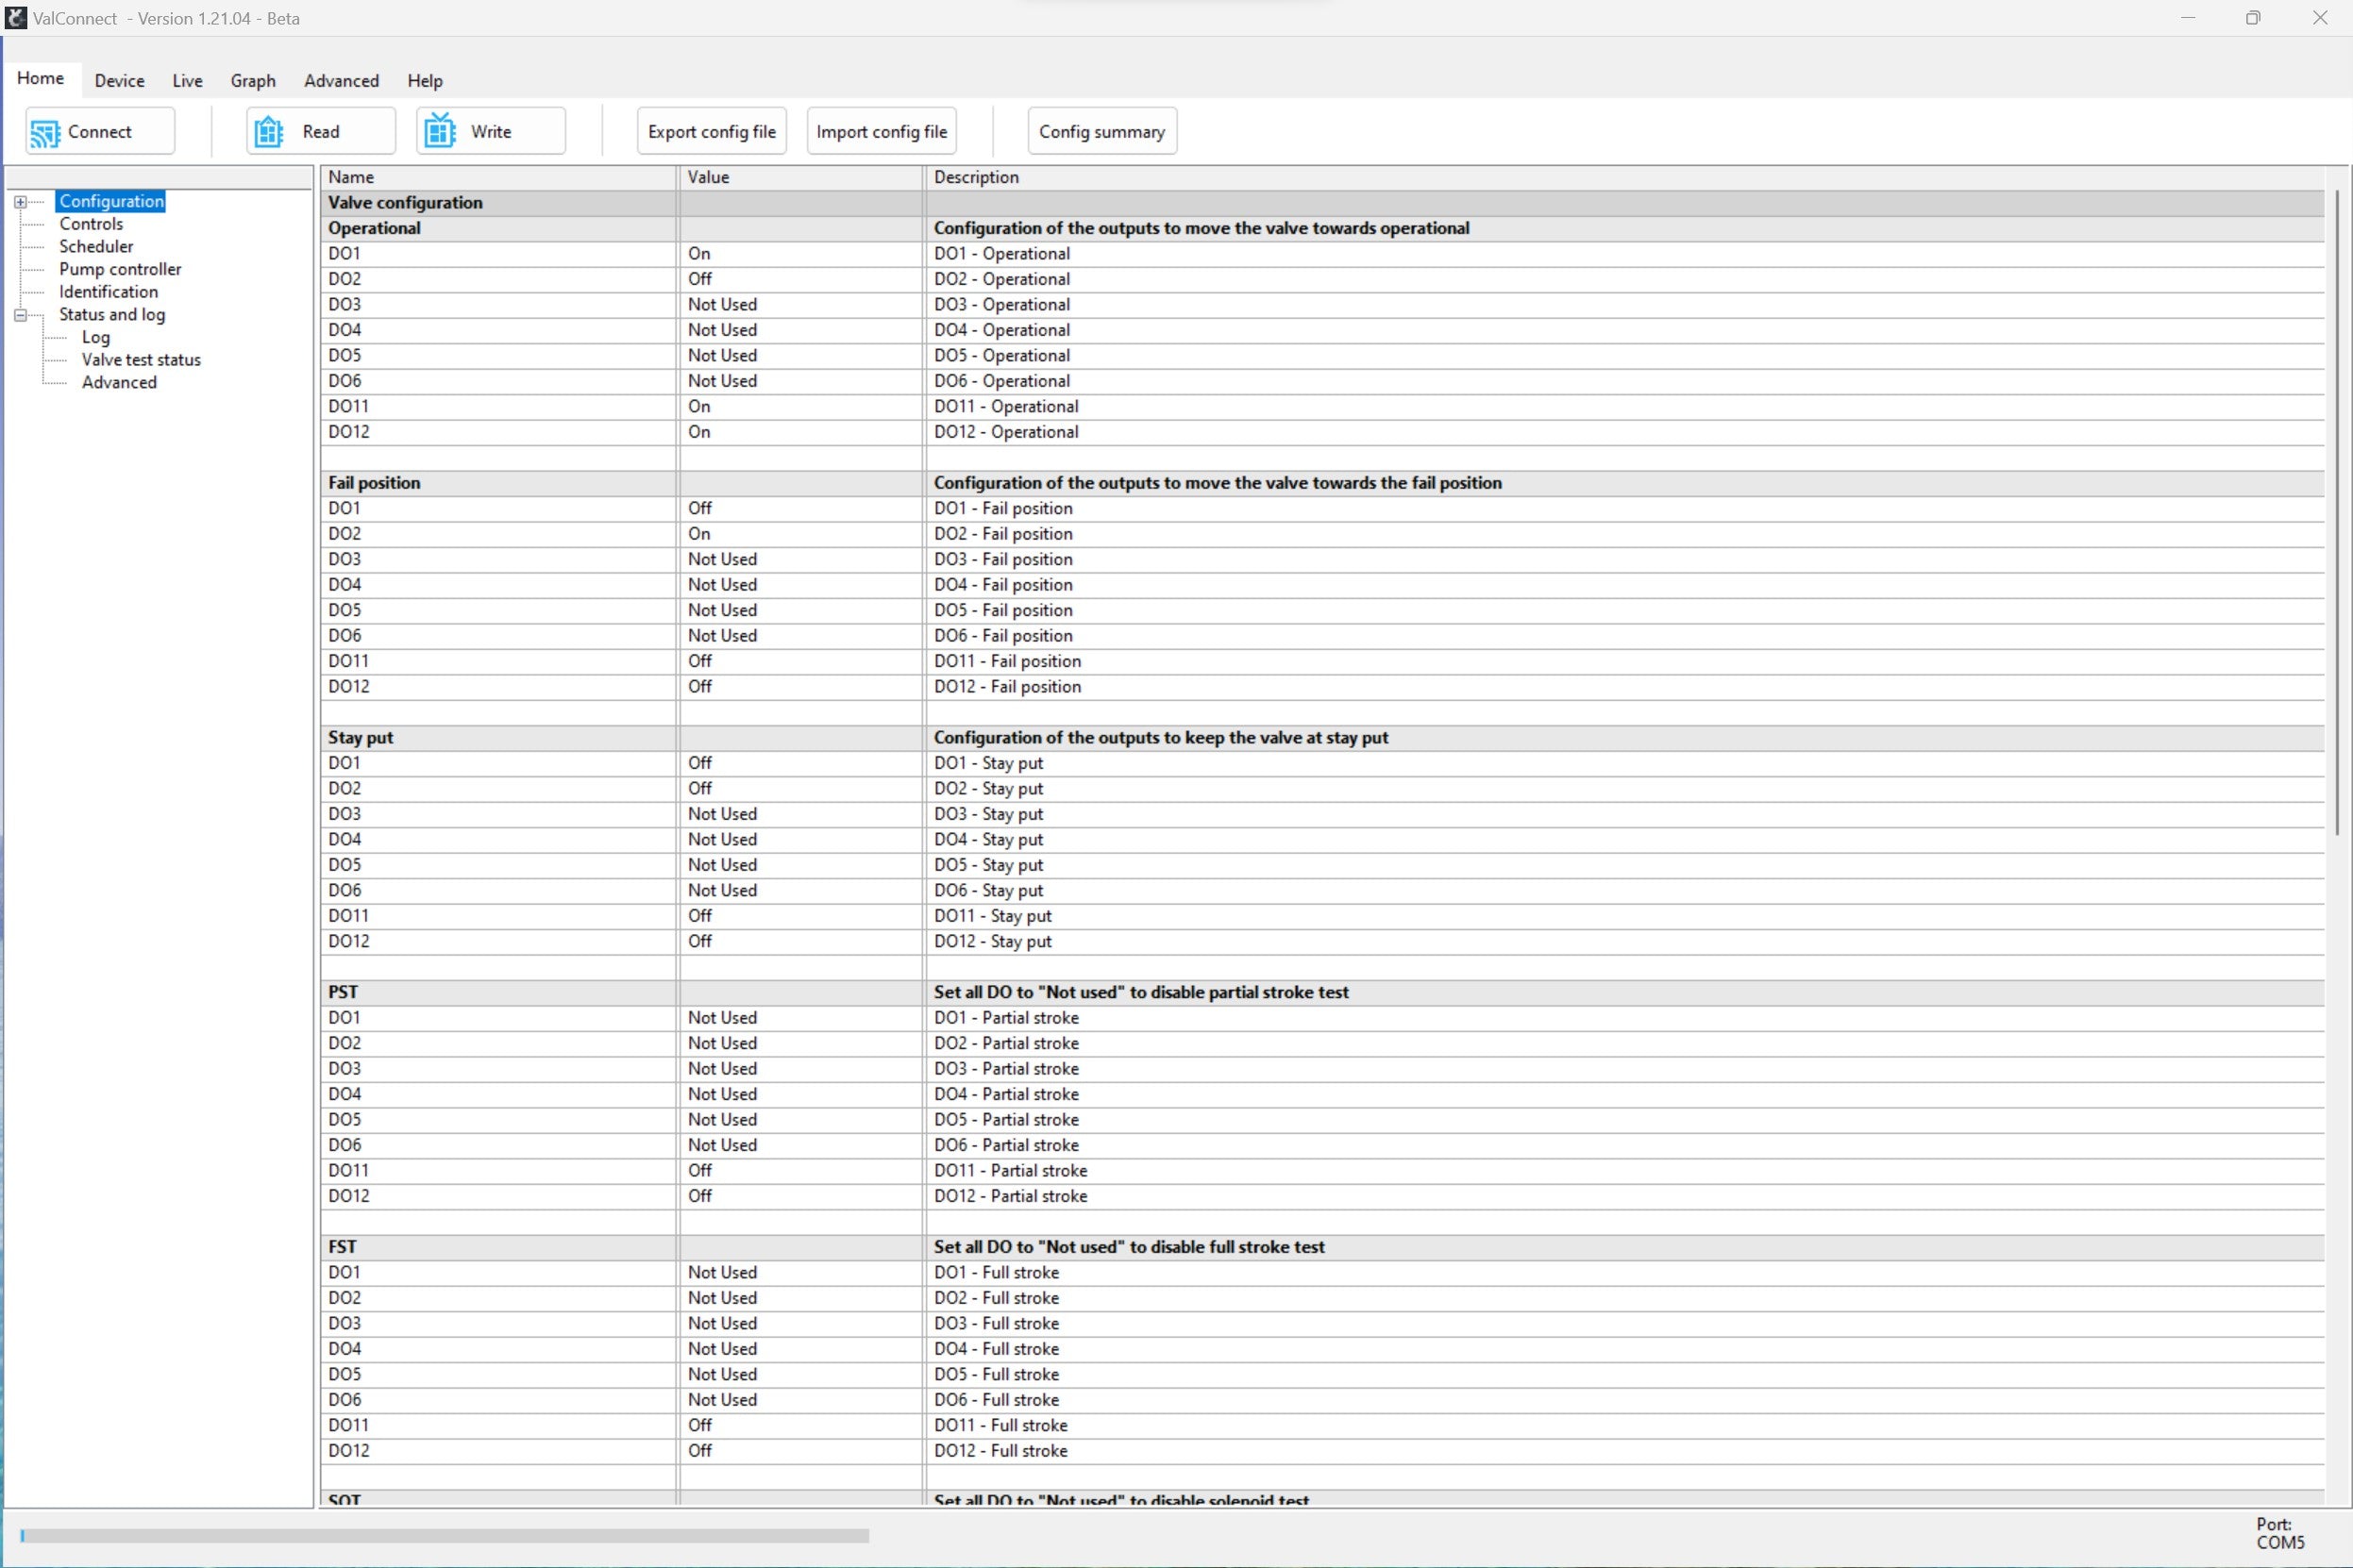Select Valve test status tree item
This screenshot has width=2353, height=1568.
pyautogui.click(x=141, y=360)
